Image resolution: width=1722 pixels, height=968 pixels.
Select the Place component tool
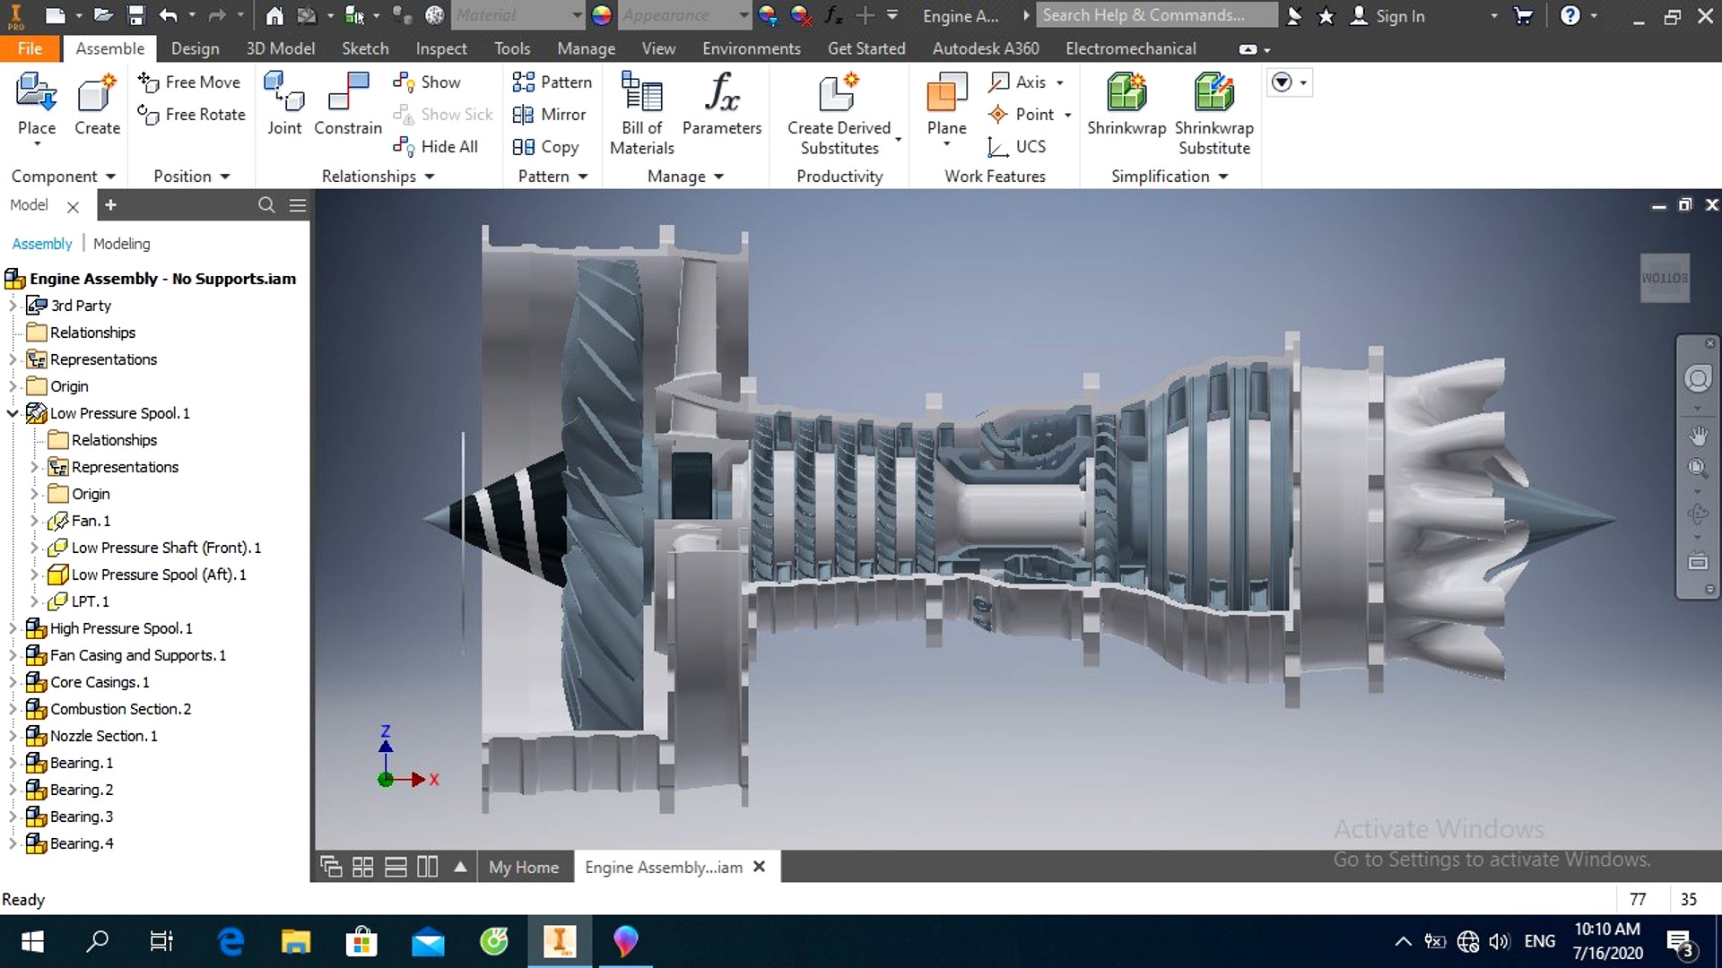(36, 103)
